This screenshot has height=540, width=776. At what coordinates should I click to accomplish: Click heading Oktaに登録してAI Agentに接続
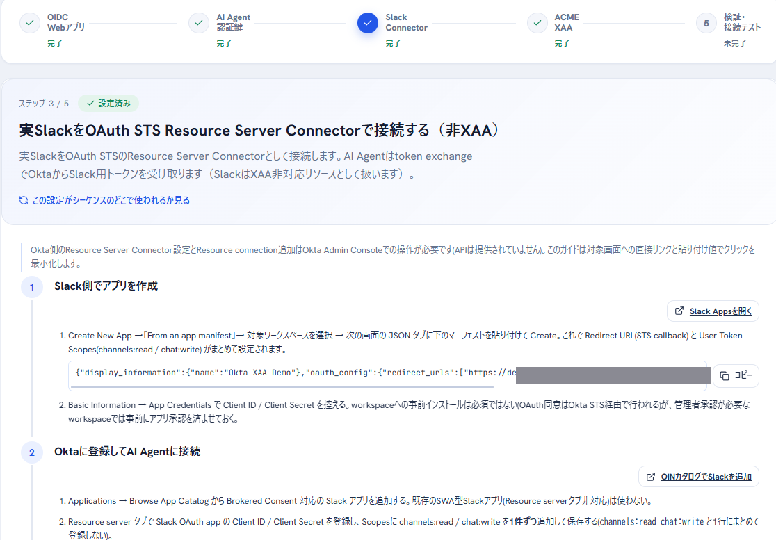(x=127, y=452)
